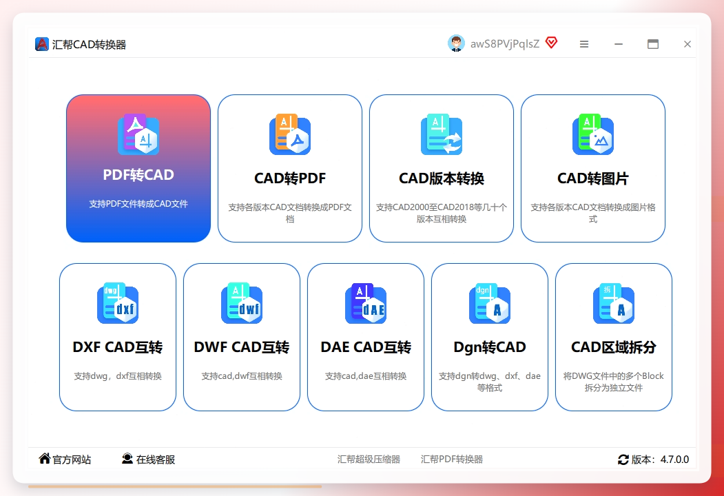Click the description 支持各版本CAD文档转换成PDF文档
724x496 pixels.
290,213
